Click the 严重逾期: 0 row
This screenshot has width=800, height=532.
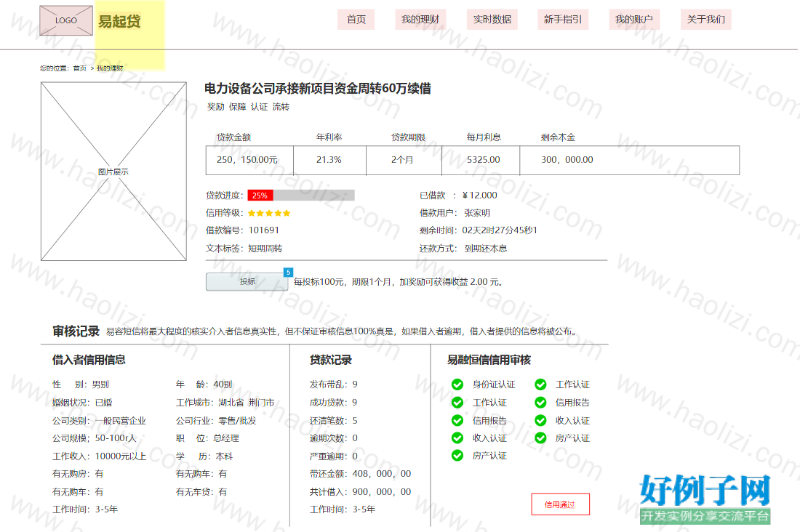(x=334, y=456)
